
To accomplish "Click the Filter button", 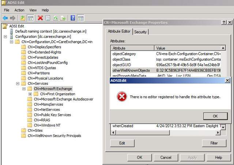I will [x=214, y=143].
